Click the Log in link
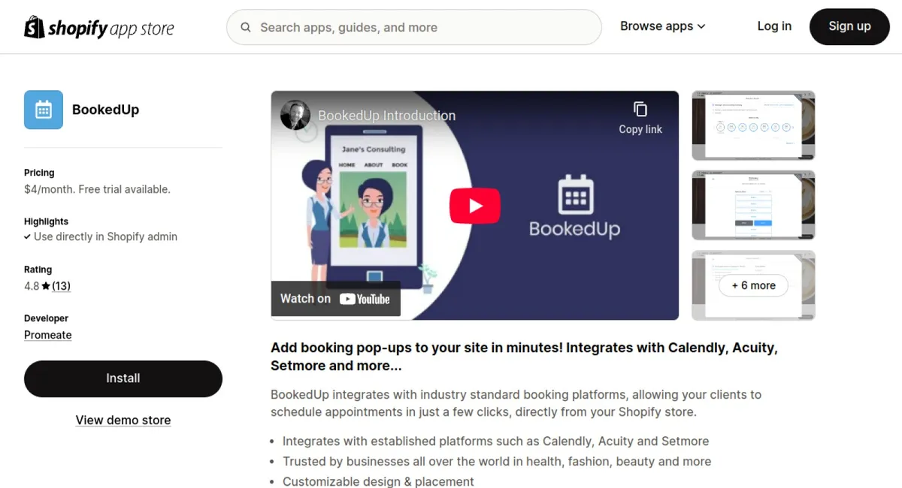 [x=774, y=26]
